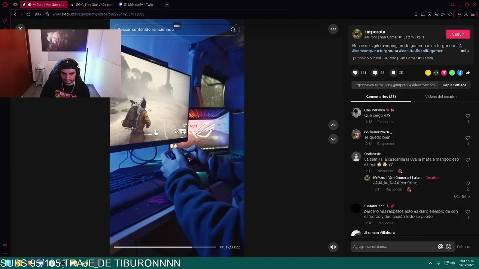Open the downloads icon
Screen dimensions: 479x269
point(466,14)
